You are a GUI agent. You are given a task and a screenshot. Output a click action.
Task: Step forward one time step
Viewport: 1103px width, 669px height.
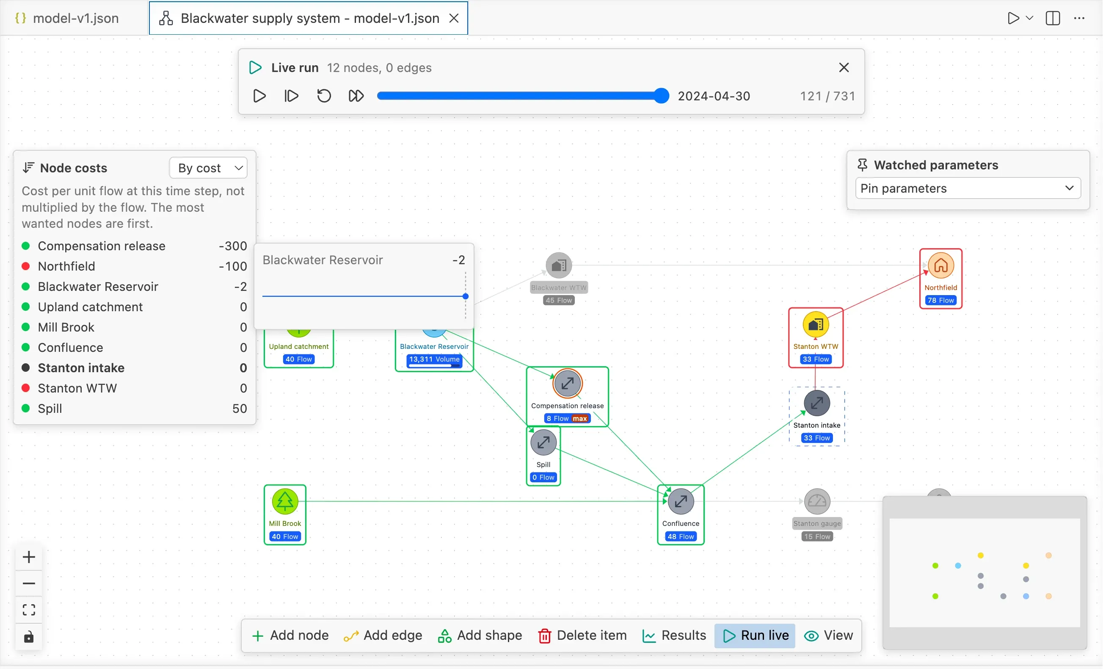pyautogui.click(x=292, y=96)
